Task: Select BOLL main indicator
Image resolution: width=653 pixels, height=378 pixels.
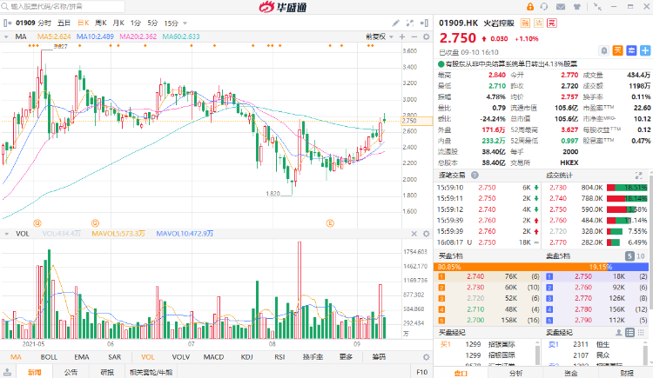Action: (x=49, y=357)
